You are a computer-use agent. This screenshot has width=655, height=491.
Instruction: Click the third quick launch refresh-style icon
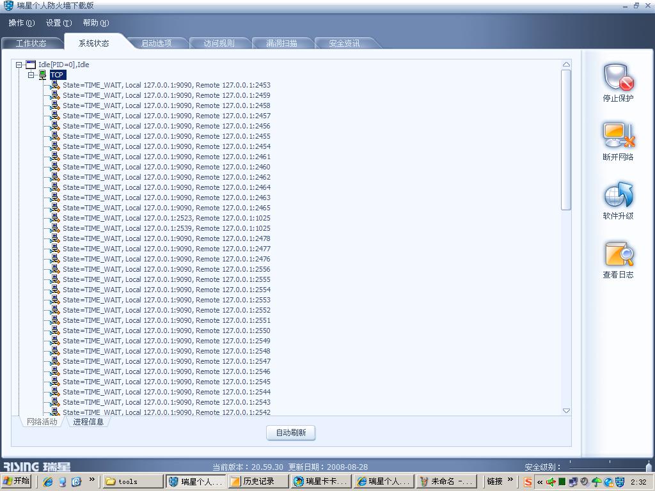tap(76, 481)
